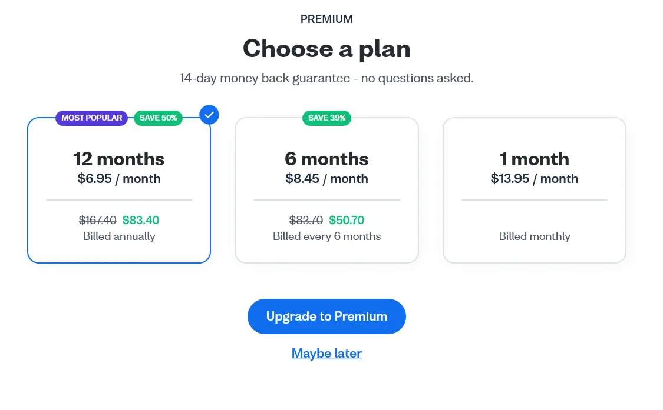Click the $6.95 / month price
The height and width of the screenshot is (410, 663).
point(119,179)
